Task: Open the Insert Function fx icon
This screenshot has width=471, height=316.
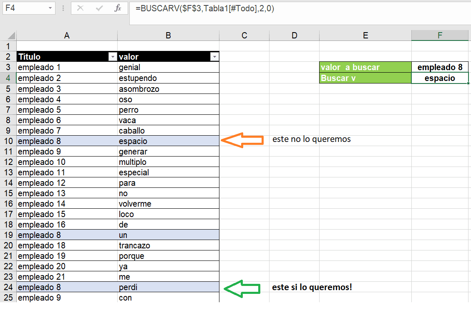Action: coord(118,8)
